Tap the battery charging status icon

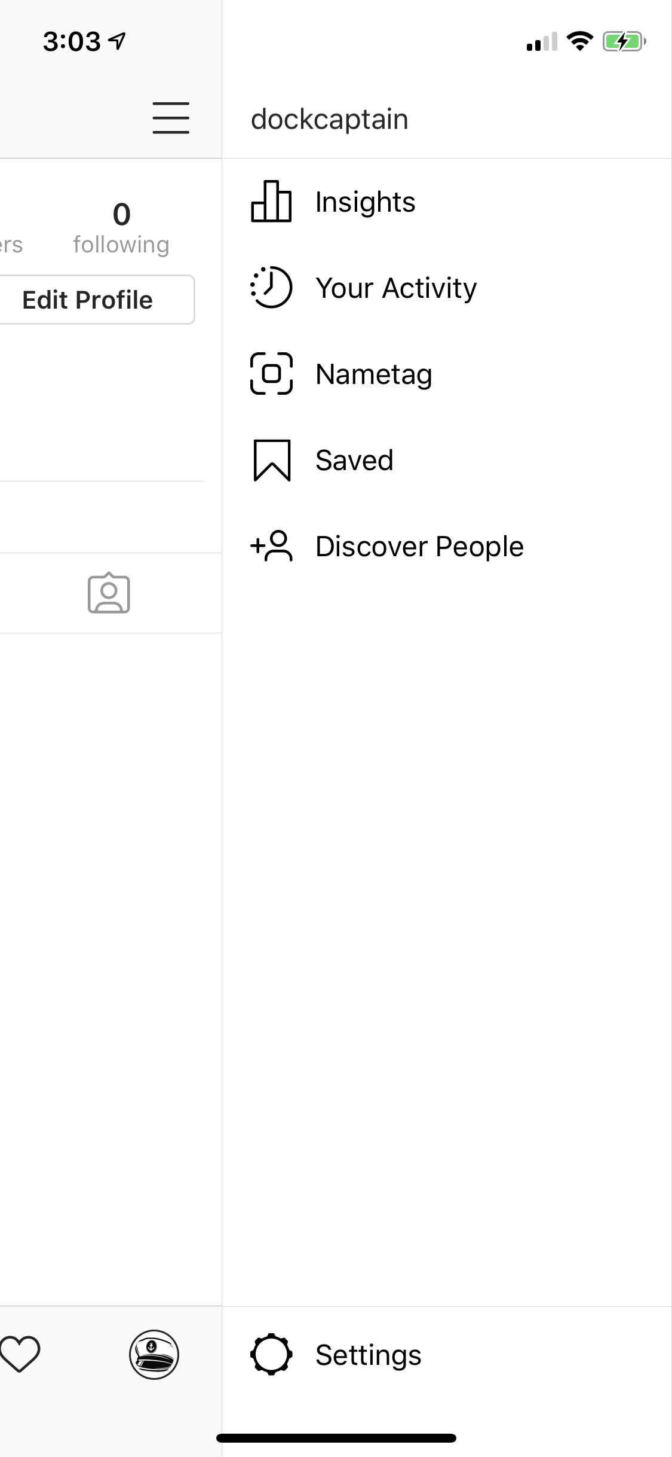tap(624, 42)
